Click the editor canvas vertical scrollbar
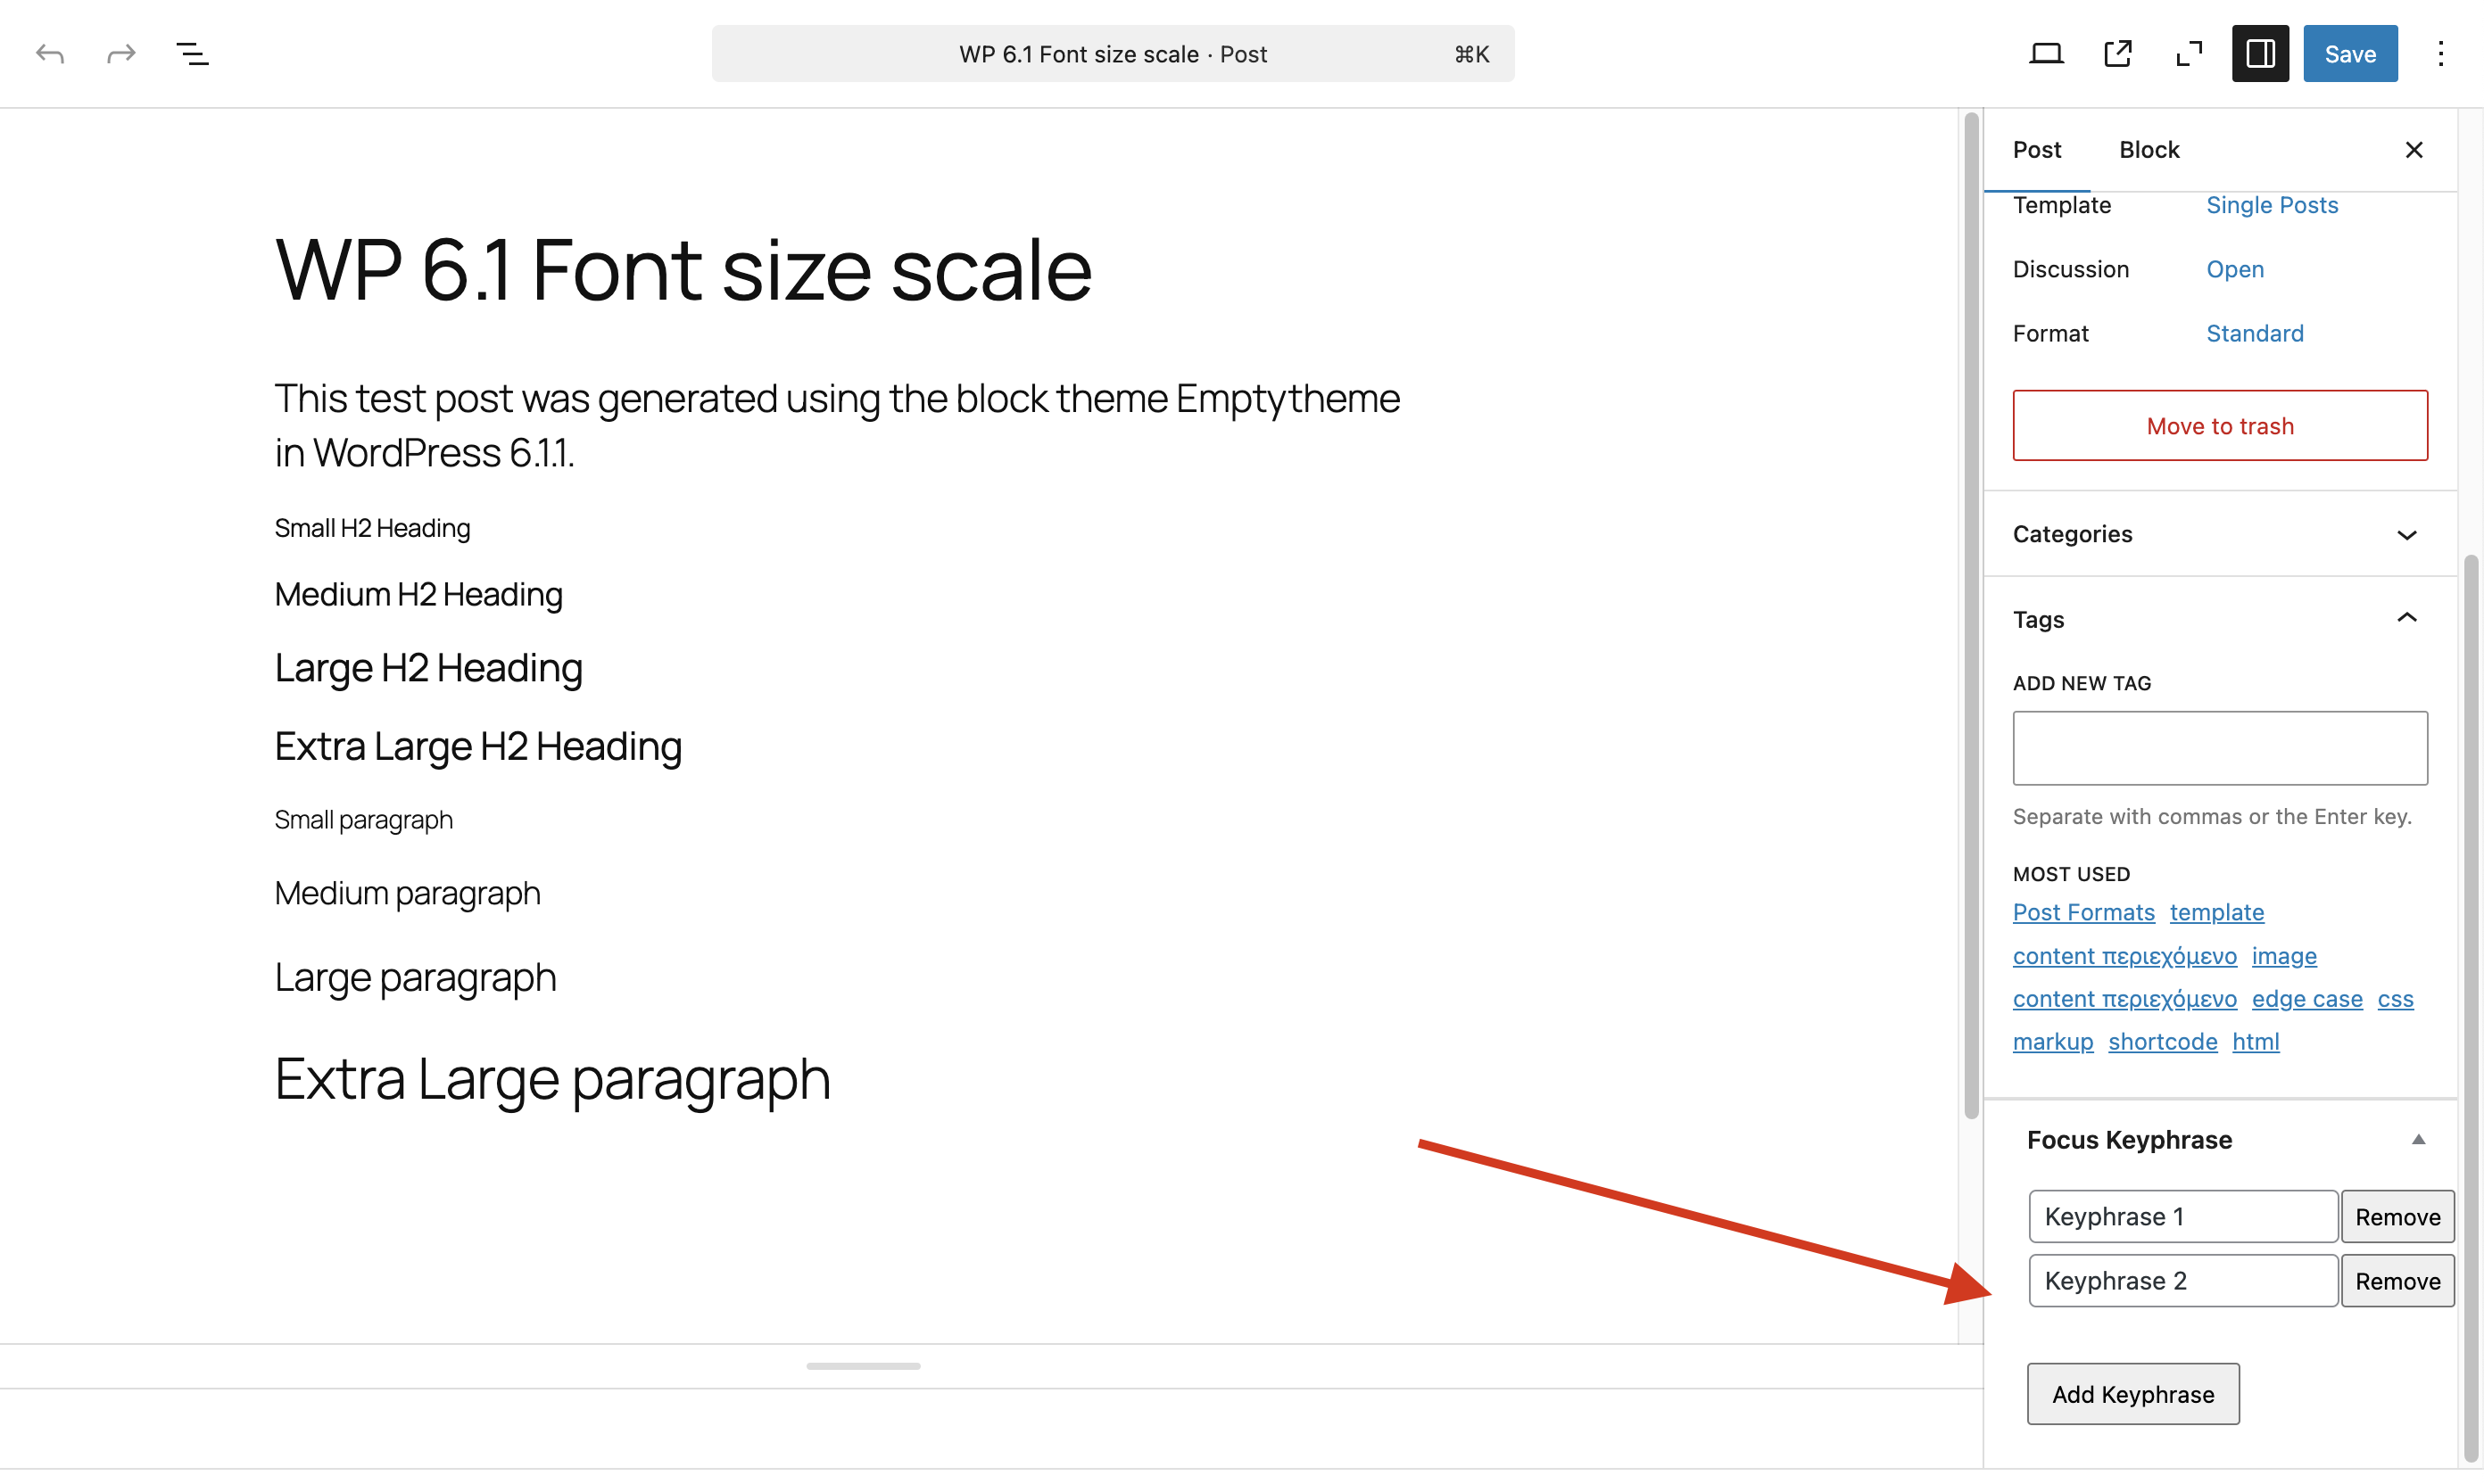Screen dimensions: 2484x1484 click(x=1971, y=616)
